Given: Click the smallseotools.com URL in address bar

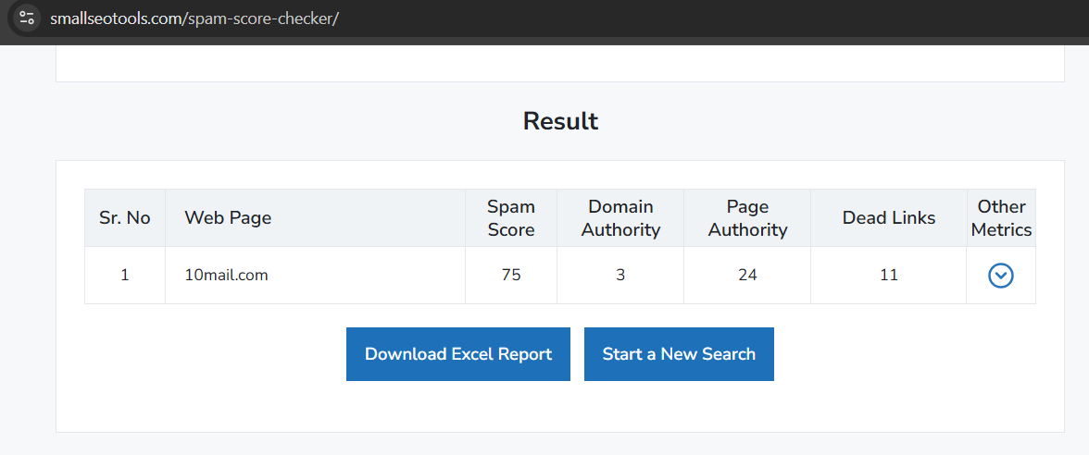Looking at the screenshot, I should click(194, 18).
